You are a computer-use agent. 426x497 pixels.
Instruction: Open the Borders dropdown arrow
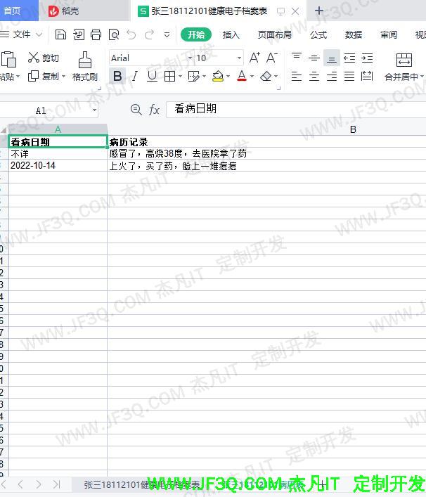181,77
